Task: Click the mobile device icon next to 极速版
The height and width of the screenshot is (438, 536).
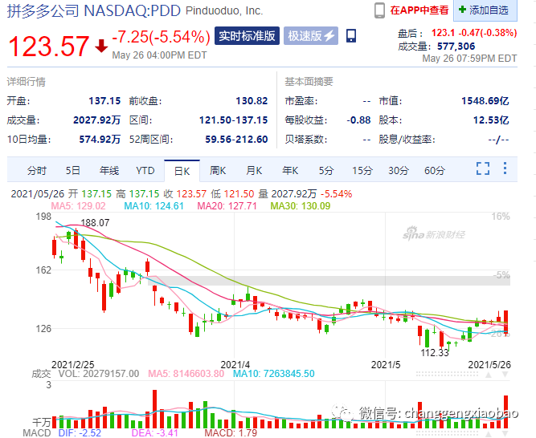Action: coord(351,35)
